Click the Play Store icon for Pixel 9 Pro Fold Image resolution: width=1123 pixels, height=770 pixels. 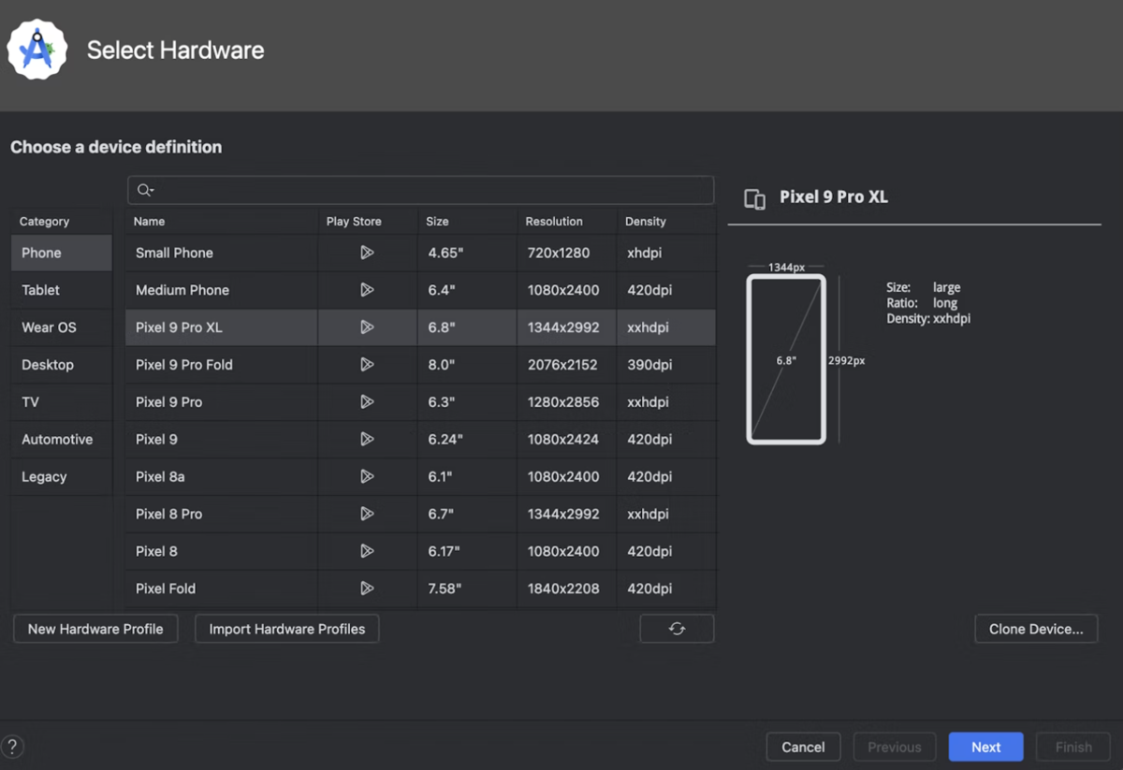367,365
